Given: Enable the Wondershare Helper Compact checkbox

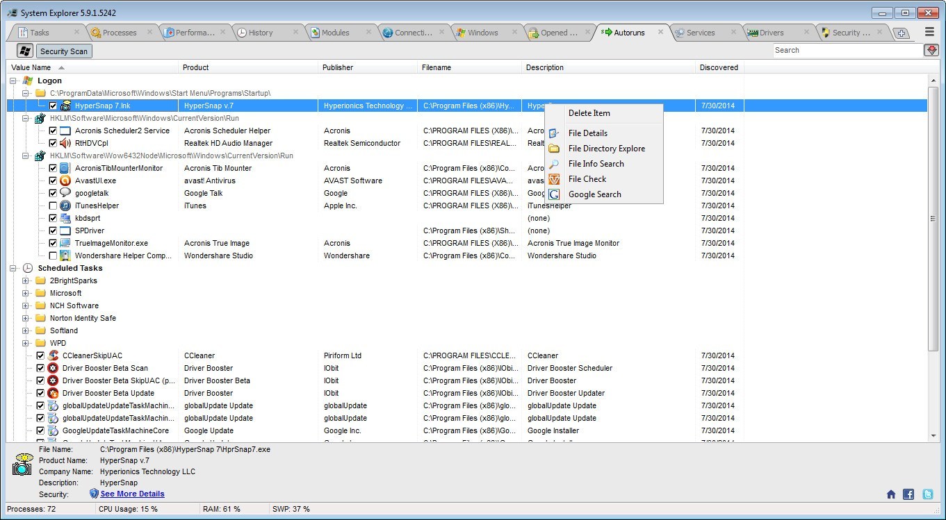Looking at the screenshot, I should pyautogui.click(x=53, y=255).
